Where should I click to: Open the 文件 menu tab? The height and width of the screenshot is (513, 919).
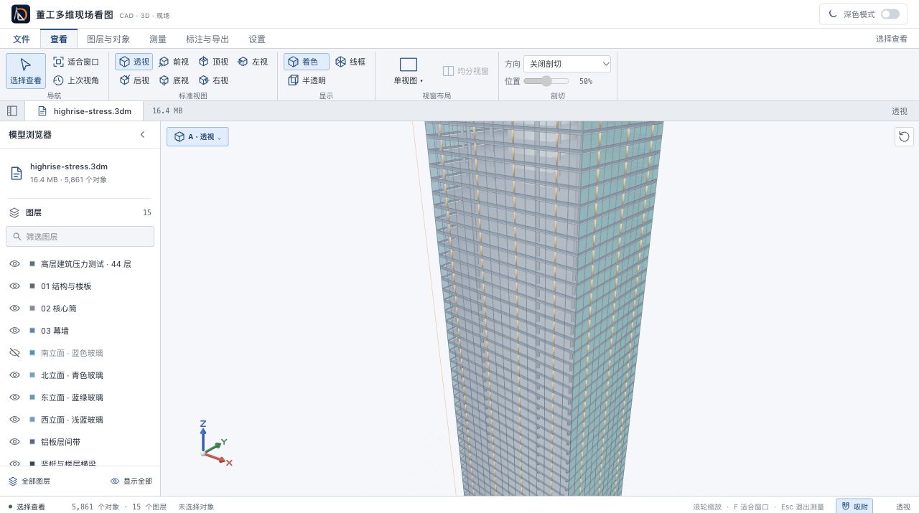click(22, 39)
